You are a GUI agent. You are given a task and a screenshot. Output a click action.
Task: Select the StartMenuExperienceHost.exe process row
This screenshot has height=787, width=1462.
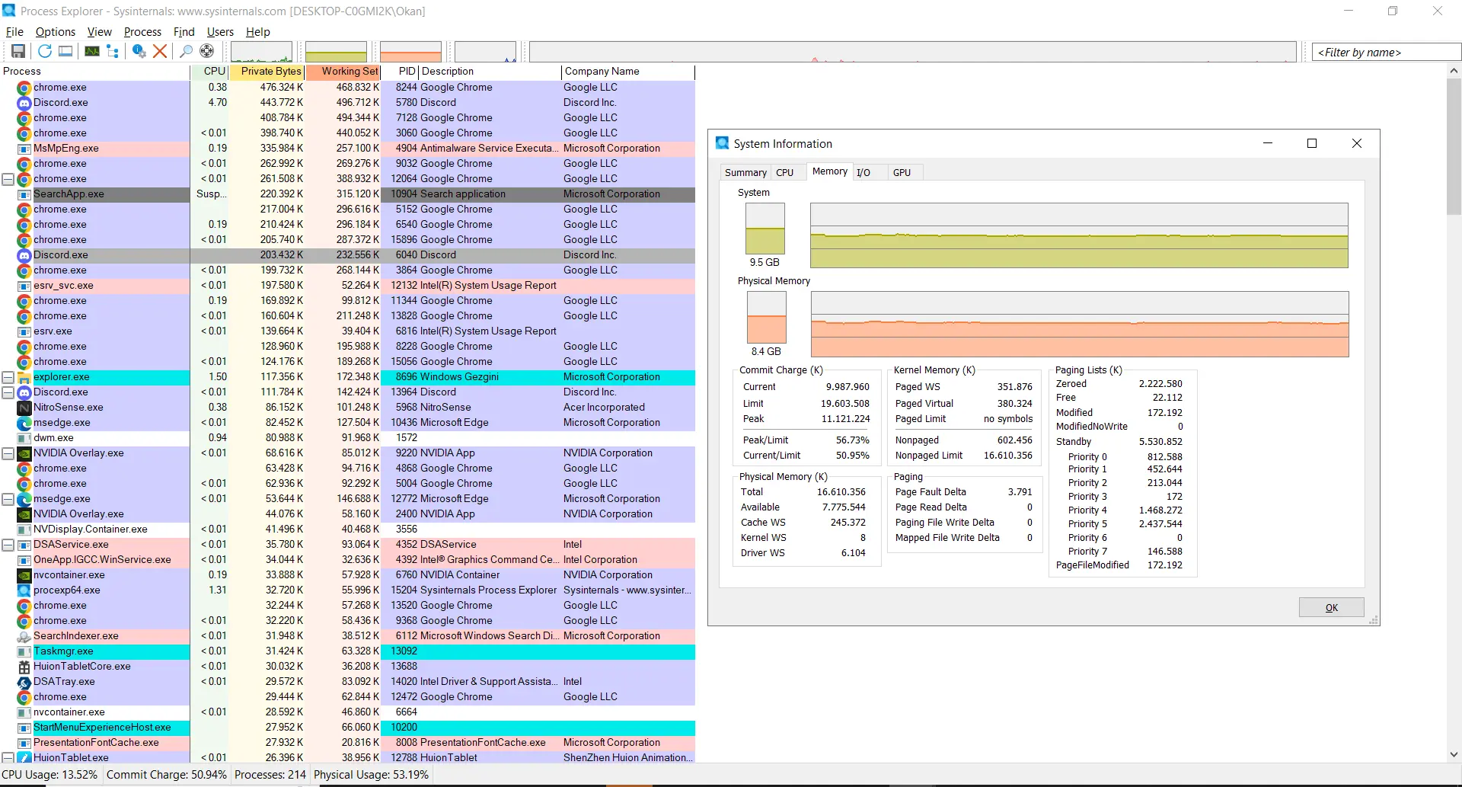(347, 728)
